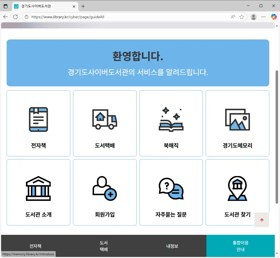Open the Settings and more ellipsis menu

[263, 17]
